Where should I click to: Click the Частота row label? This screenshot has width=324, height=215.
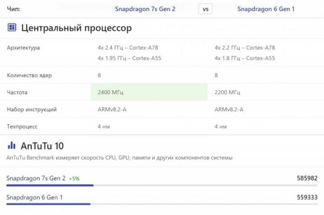17,92
